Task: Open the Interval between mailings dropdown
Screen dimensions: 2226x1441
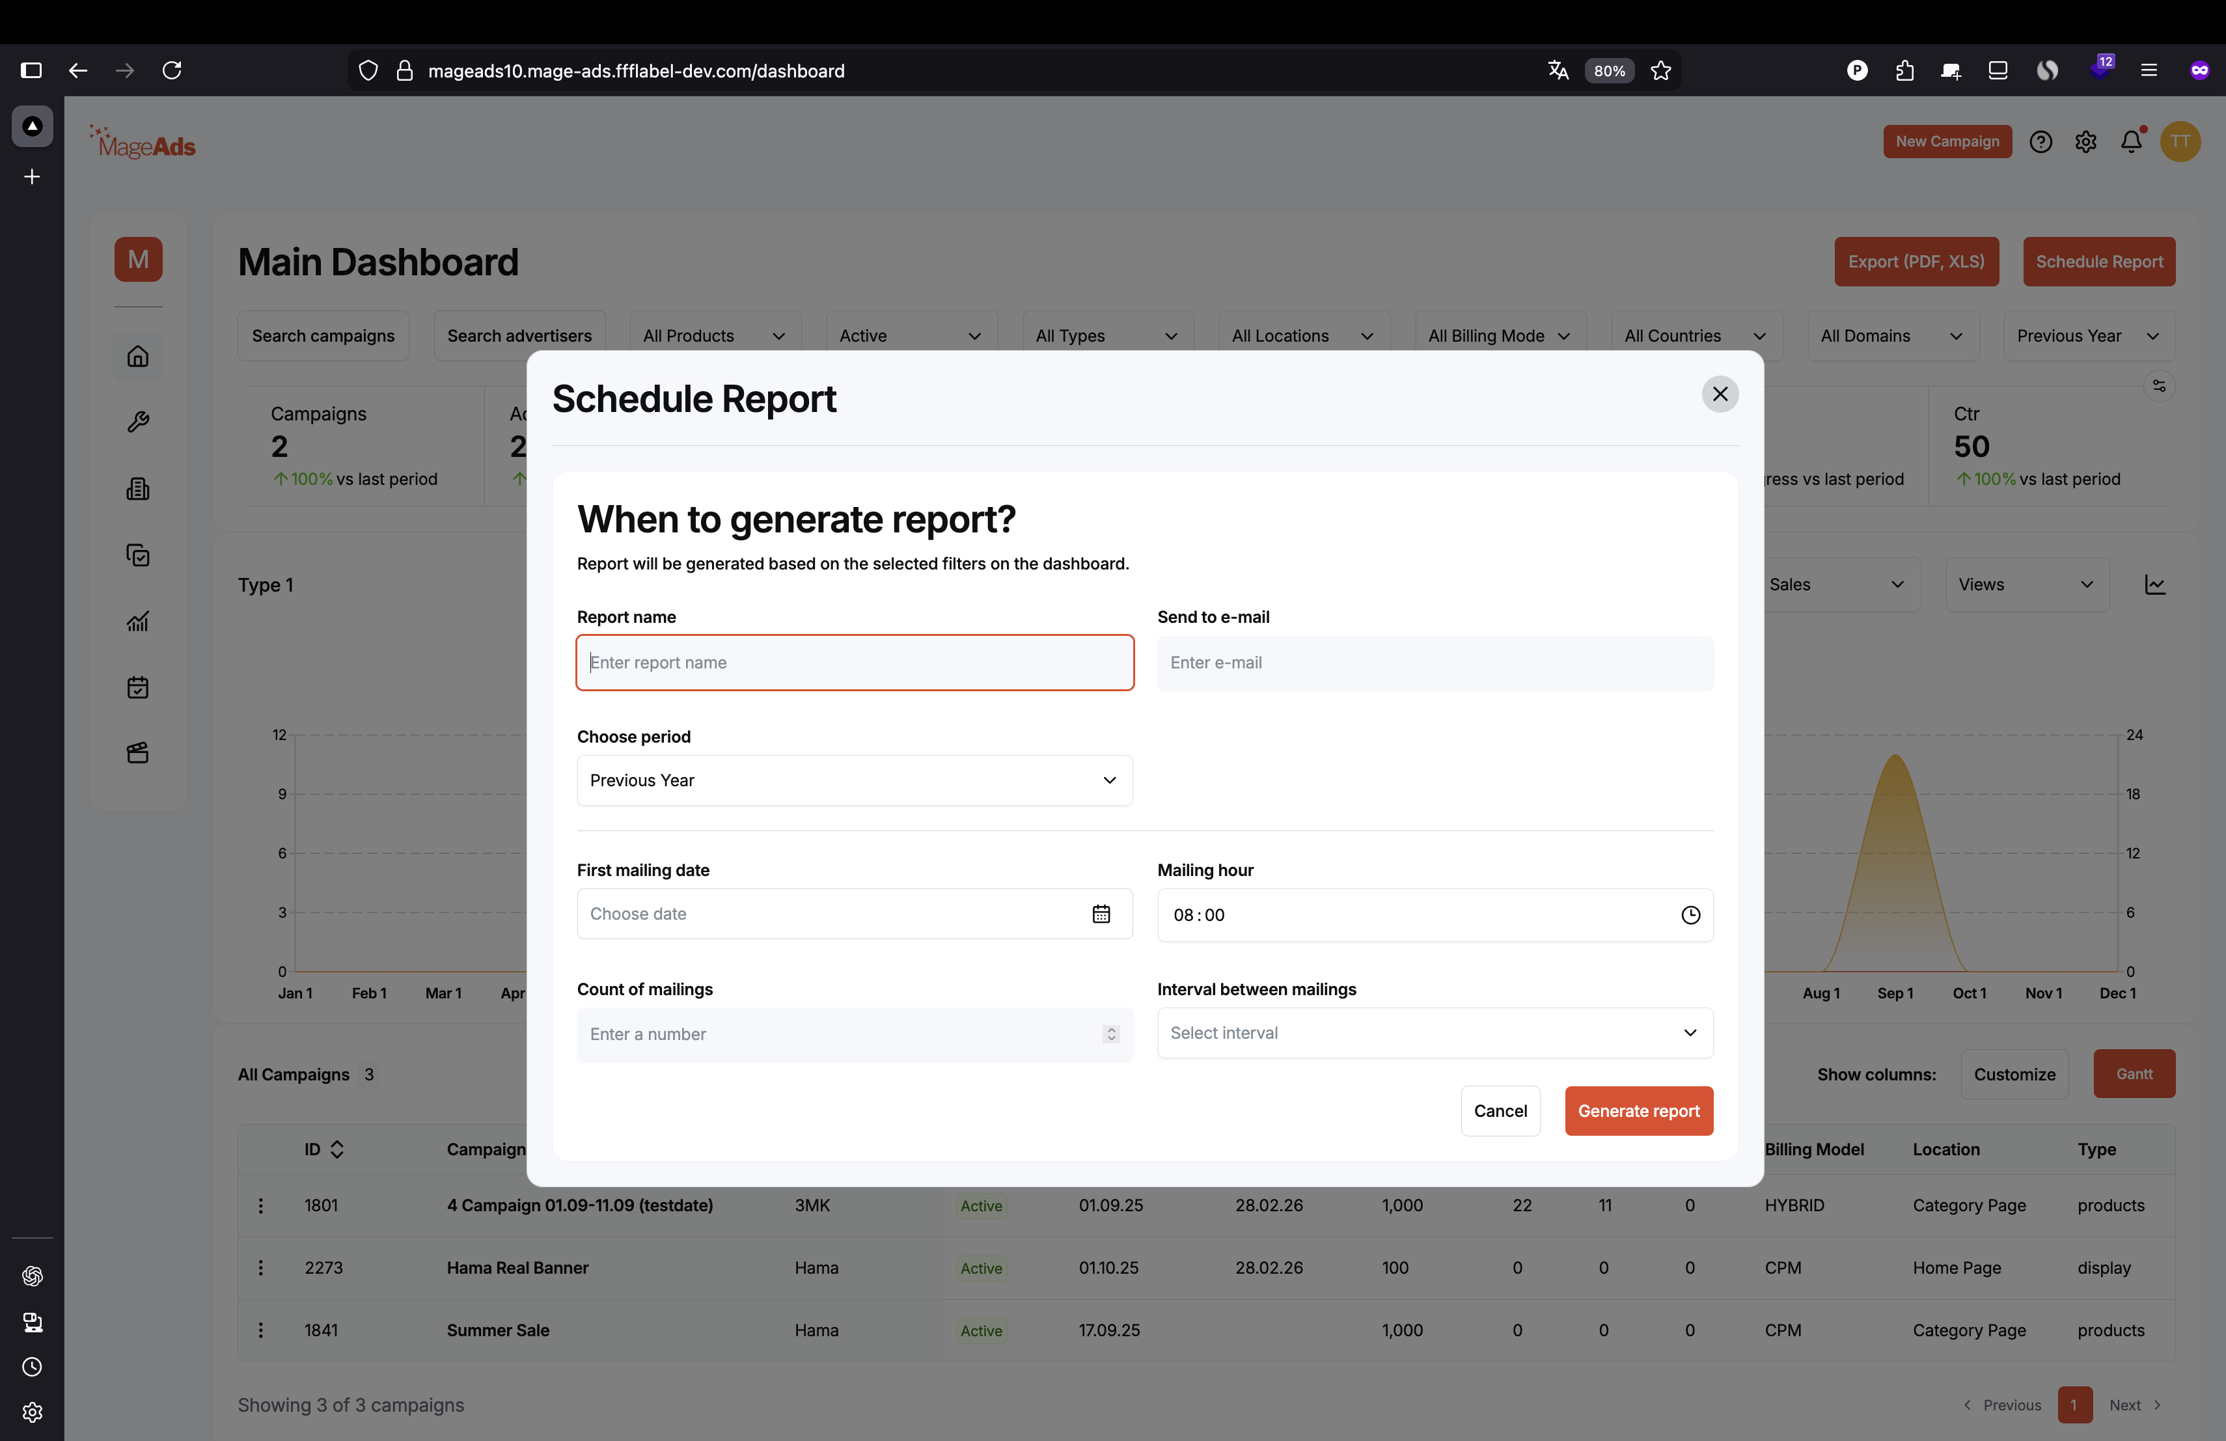Action: [1435, 1032]
